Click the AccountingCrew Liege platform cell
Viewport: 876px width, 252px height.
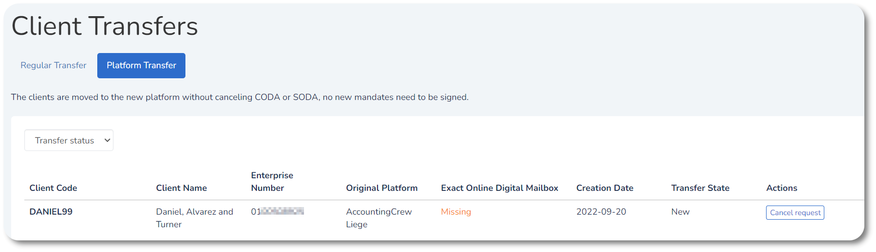click(x=378, y=218)
